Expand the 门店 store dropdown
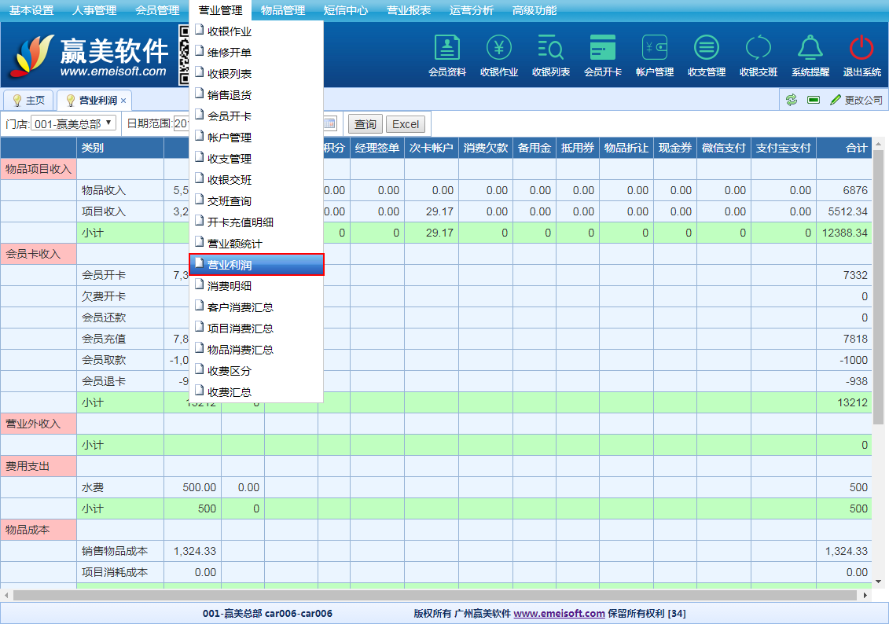Screen dimensions: 889x624 [73, 123]
